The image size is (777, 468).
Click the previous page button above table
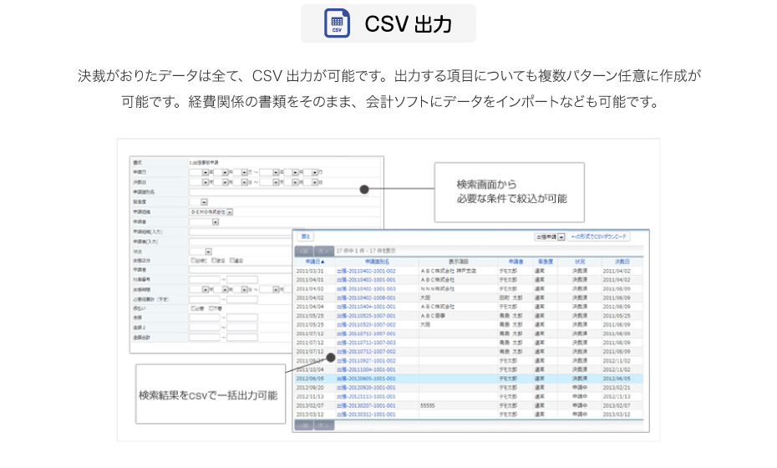307,249
